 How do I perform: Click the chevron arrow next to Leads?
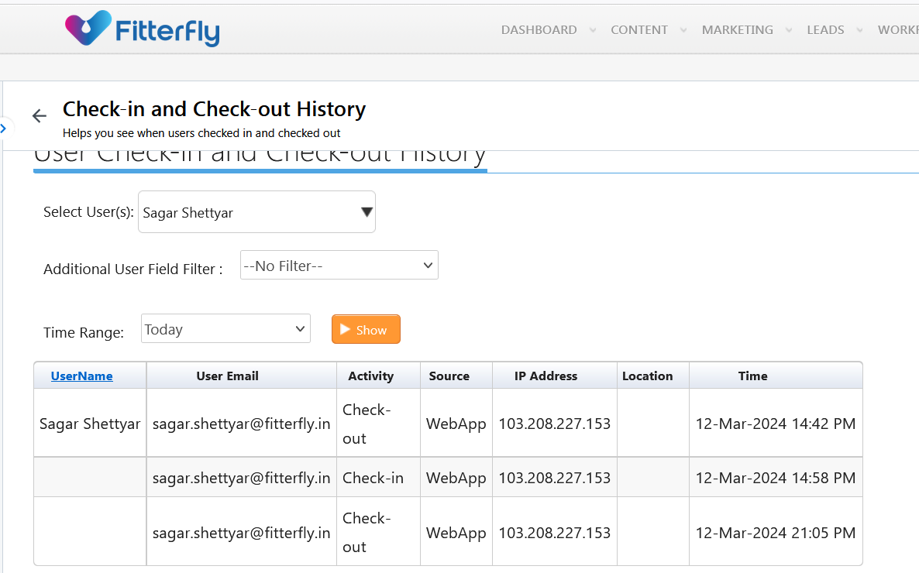pyautogui.click(x=859, y=30)
